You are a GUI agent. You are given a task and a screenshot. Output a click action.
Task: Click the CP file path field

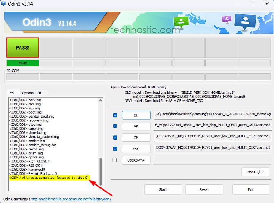coord(213,137)
